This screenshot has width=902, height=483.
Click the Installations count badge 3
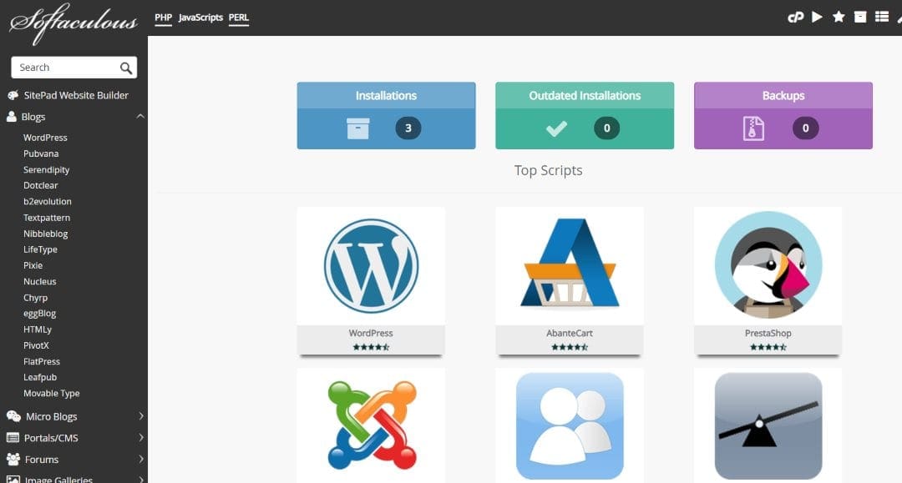(x=408, y=128)
